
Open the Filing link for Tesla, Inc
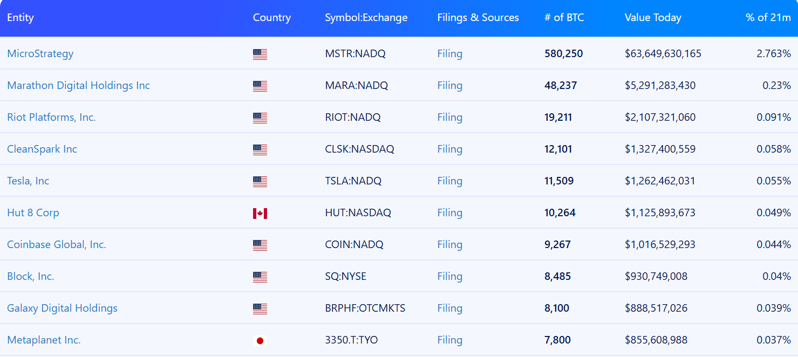tap(449, 181)
